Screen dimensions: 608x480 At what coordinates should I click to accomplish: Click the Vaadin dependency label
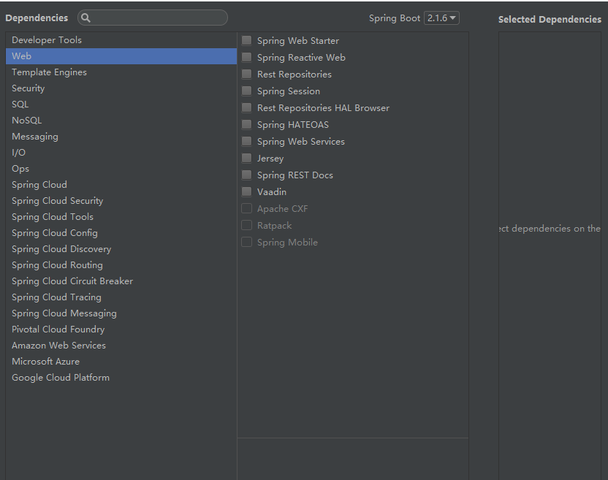pyautogui.click(x=272, y=192)
